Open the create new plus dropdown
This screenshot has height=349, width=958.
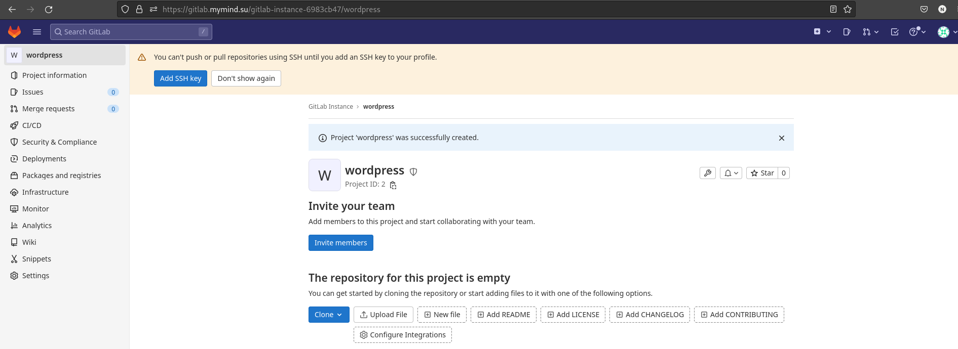point(822,32)
